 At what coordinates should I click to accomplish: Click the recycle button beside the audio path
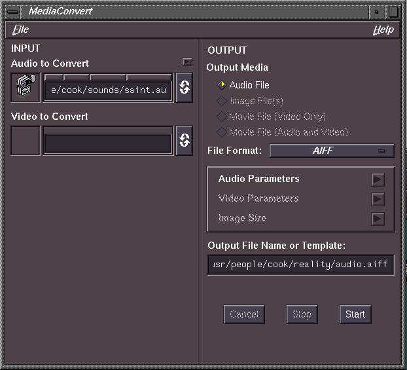coord(185,88)
